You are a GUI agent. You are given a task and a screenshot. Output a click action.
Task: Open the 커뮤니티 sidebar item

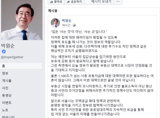(8, 117)
